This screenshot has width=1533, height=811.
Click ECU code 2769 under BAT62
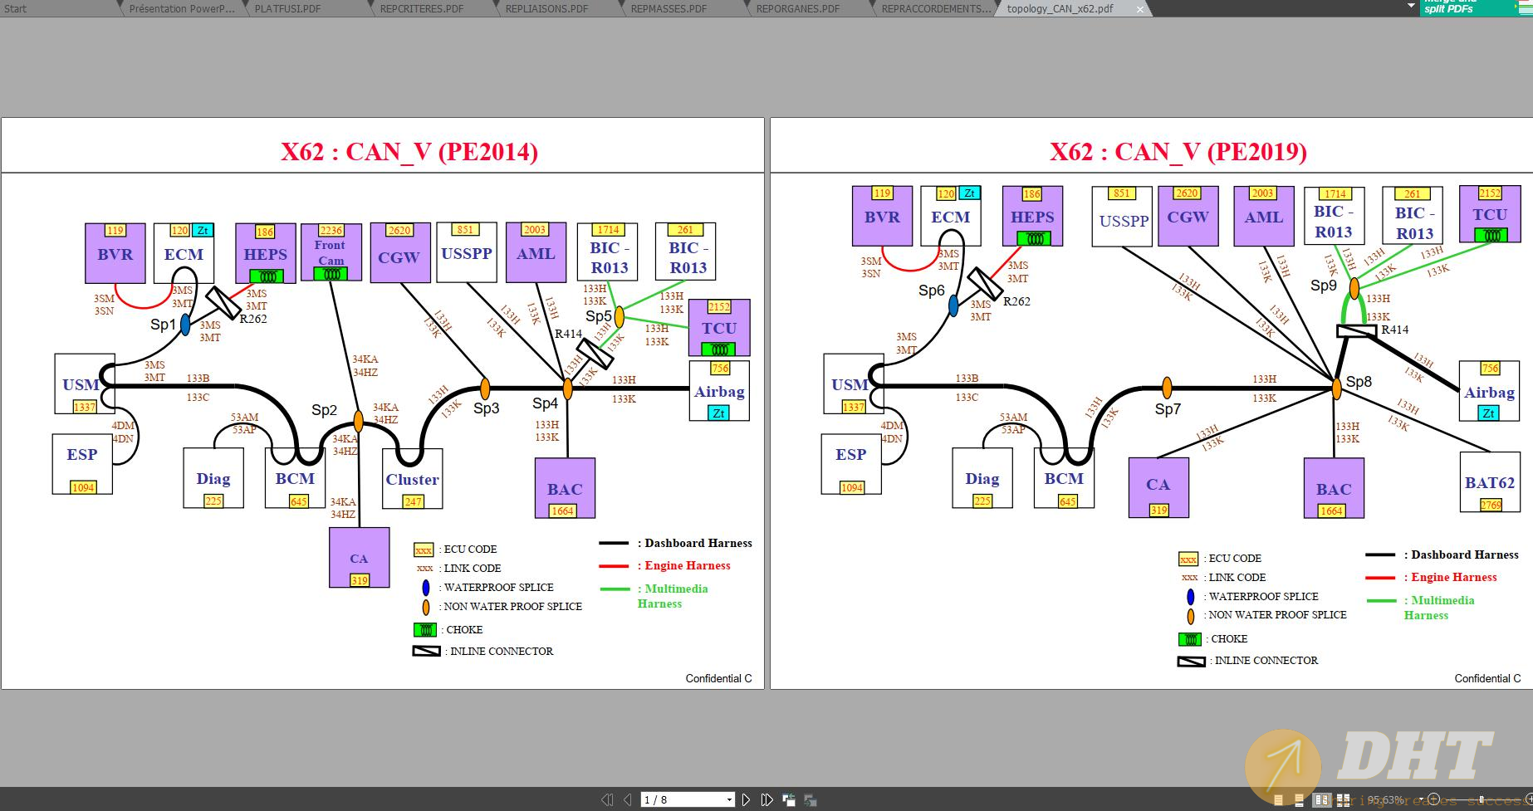coord(1491,505)
